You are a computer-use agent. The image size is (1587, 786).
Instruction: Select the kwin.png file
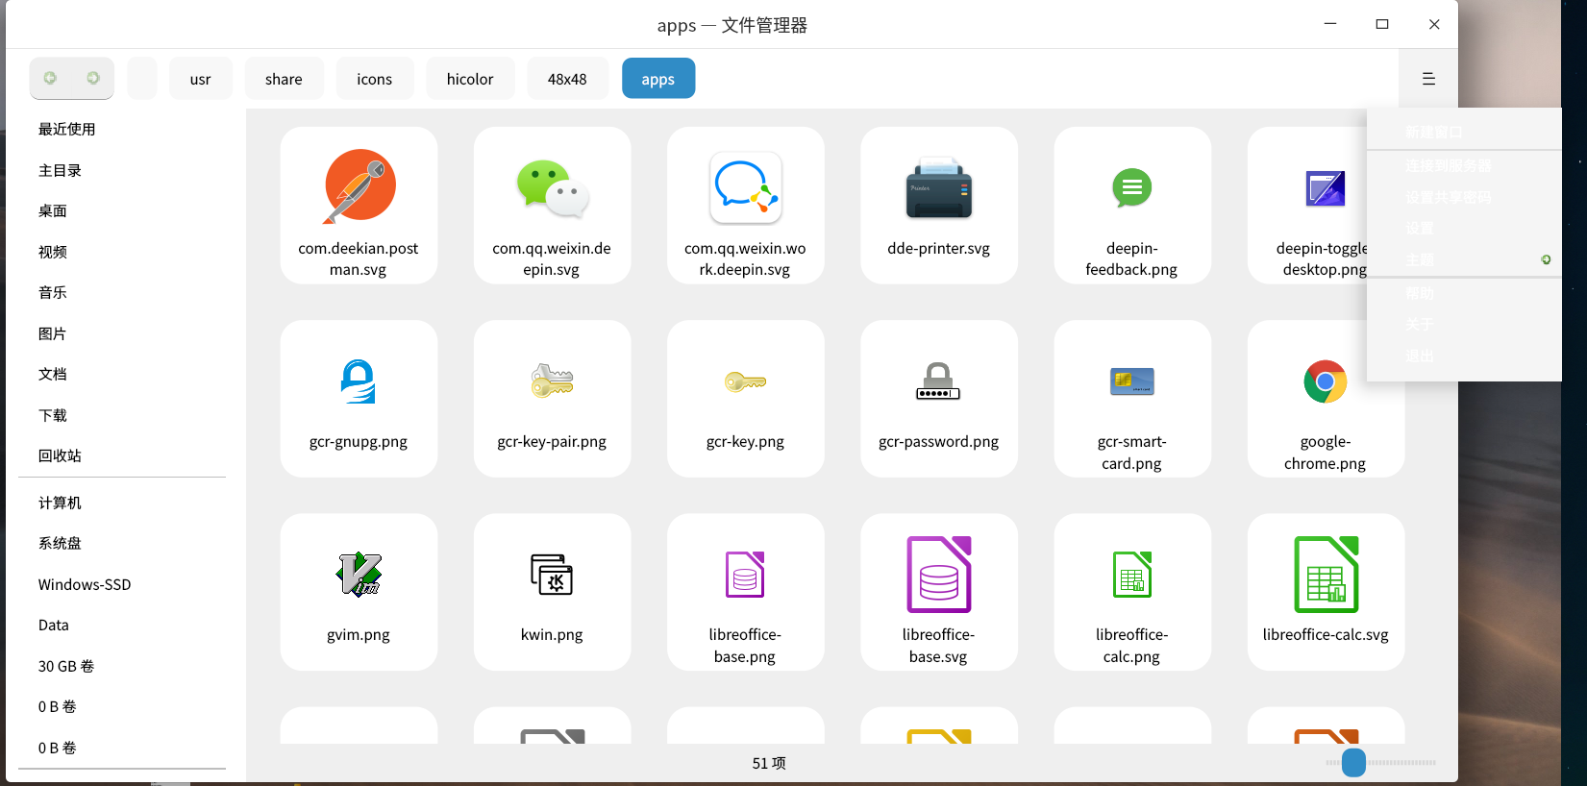coord(552,592)
